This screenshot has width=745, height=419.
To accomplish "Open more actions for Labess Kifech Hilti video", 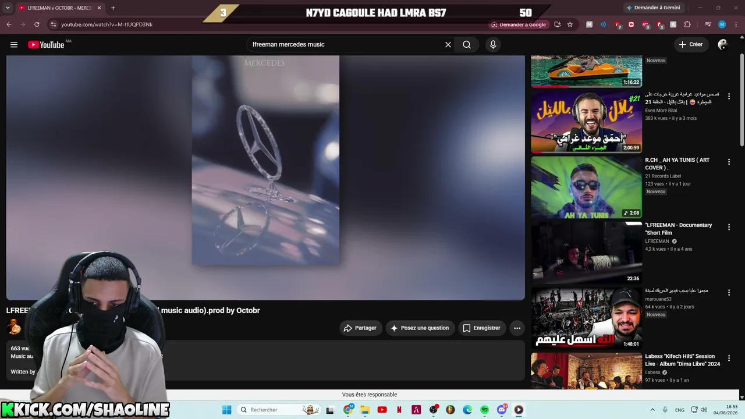I will tap(729, 358).
